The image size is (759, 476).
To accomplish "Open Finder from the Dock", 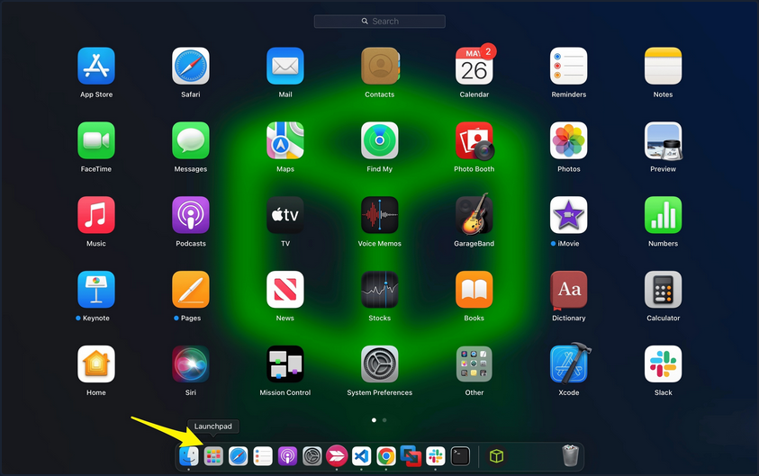I will coord(189,456).
